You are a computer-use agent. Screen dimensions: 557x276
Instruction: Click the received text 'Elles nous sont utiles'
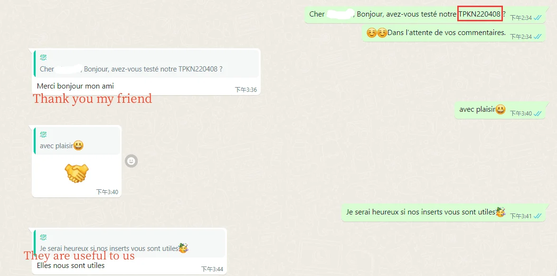point(71,266)
